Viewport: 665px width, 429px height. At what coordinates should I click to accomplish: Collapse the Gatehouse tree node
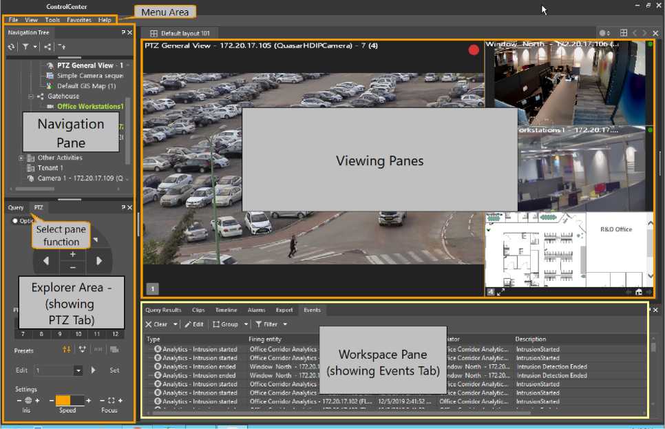point(31,96)
